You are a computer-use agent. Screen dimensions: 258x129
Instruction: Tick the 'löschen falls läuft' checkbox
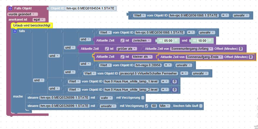pyautogui.click(x=201, y=106)
